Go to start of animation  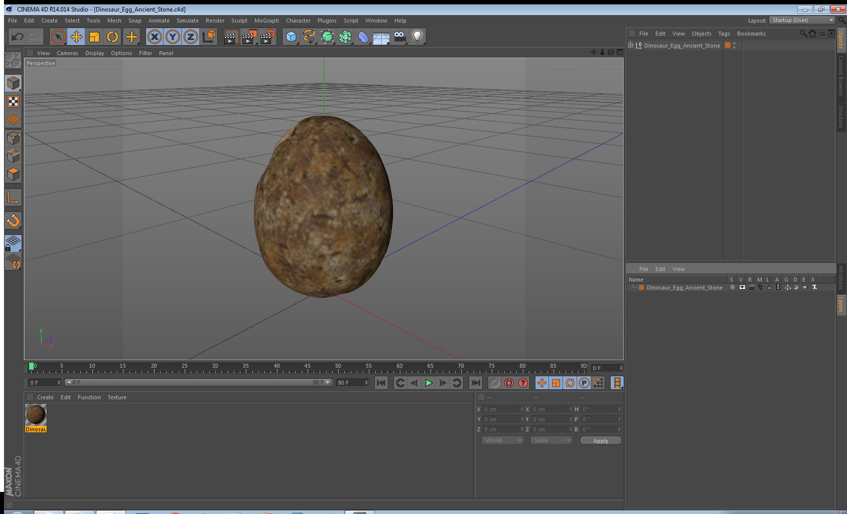pos(381,383)
